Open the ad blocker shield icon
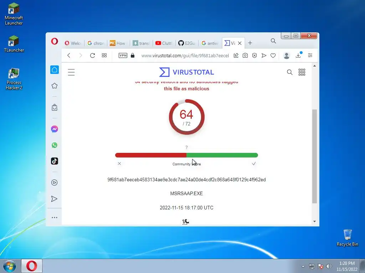This screenshot has width=365, height=273. [255, 55]
